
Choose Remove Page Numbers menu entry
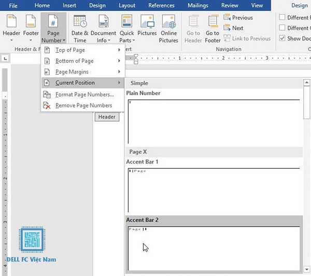83,106
